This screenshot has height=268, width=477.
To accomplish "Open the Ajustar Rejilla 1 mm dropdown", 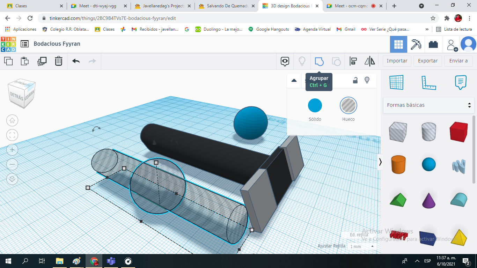I will tap(362, 246).
